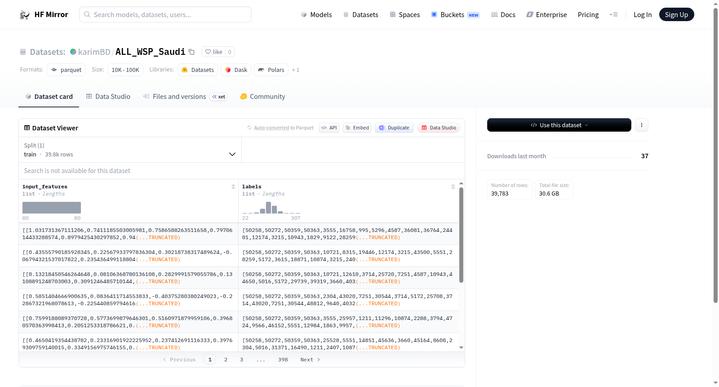
Task: Open the Buckets navigation link
Action: (x=455, y=14)
